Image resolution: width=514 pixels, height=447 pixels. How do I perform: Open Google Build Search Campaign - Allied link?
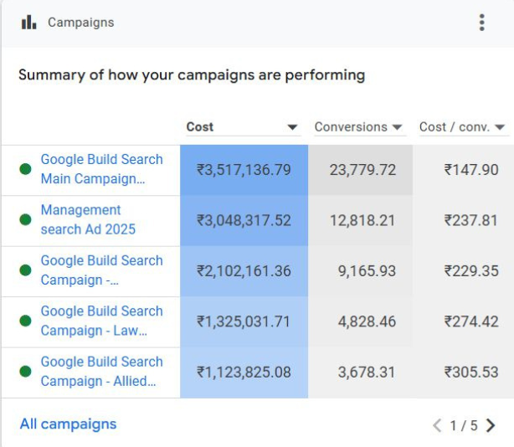click(101, 372)
